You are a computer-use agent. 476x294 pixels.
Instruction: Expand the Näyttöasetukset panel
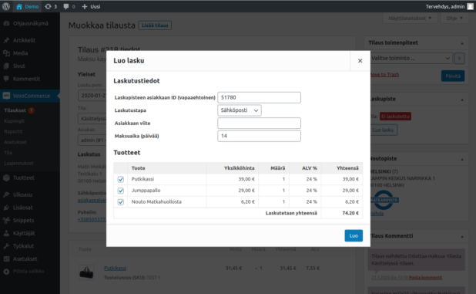(410, 19)
